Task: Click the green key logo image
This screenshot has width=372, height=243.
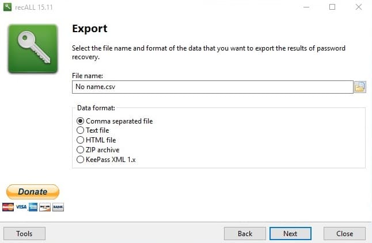Action: coord(32,49)
